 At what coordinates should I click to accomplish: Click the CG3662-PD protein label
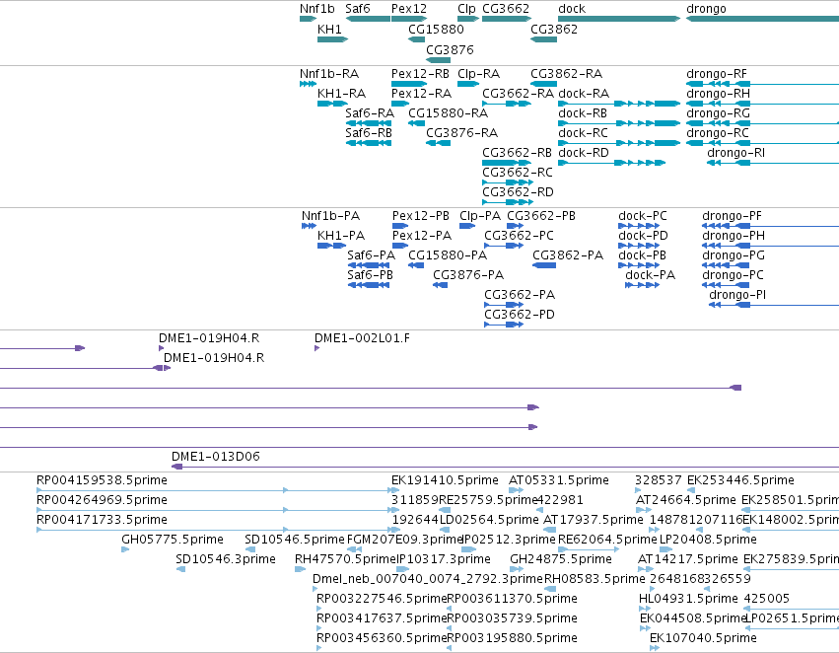tap(519, 315)
